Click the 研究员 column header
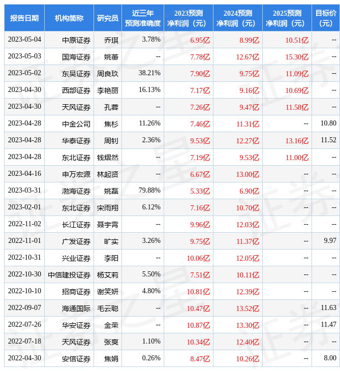 (x=108, y=18)
